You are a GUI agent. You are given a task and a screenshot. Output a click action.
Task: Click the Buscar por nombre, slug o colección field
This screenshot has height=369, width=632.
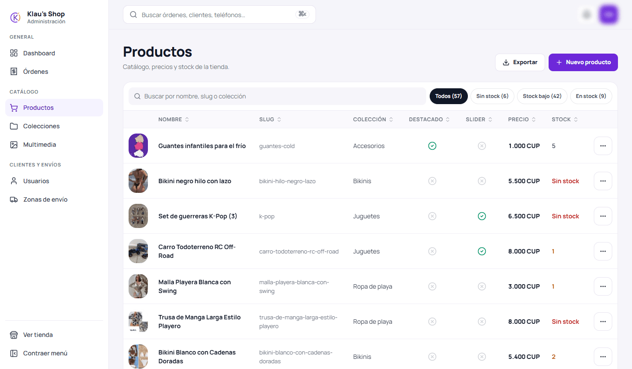tap(277, 96)
